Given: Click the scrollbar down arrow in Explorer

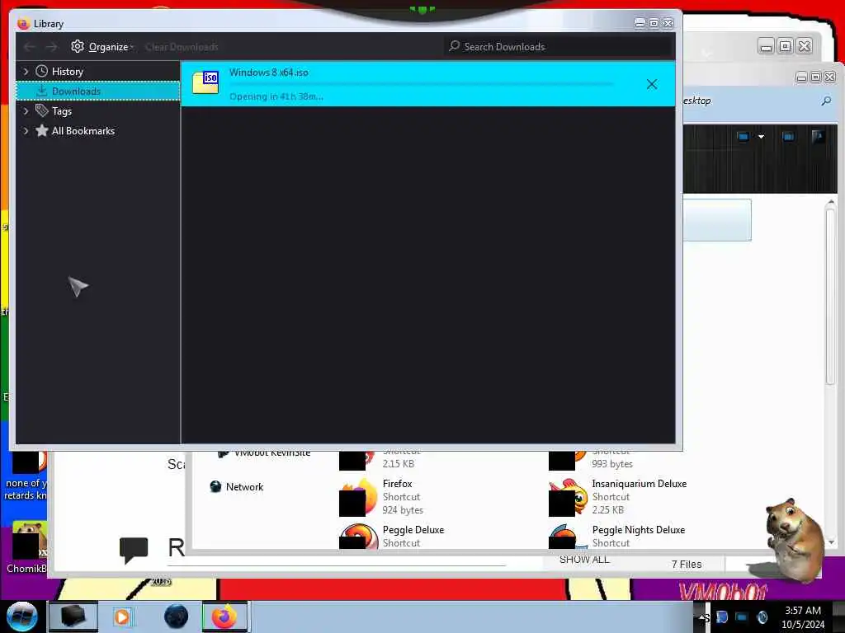Looking at the screenshot, I should click(x=830, y=542).
